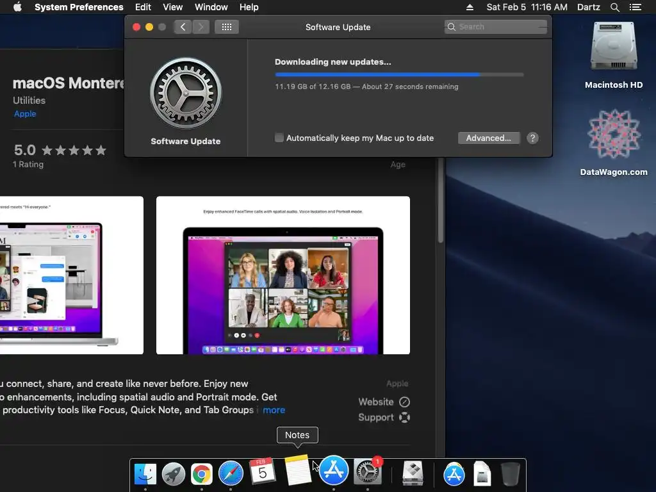This screenshot has width=656, height=492.
Task: Open the Edit menu
Action: pyautogui.click(x=143, y=7)
